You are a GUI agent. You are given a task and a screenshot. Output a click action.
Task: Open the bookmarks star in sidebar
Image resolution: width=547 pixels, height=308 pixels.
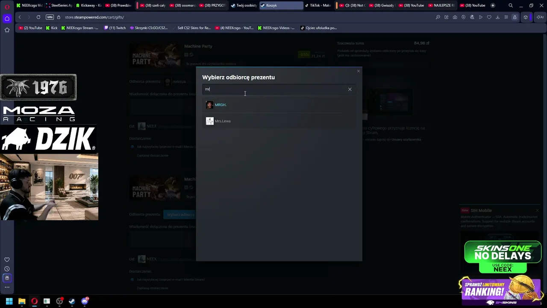7,30
